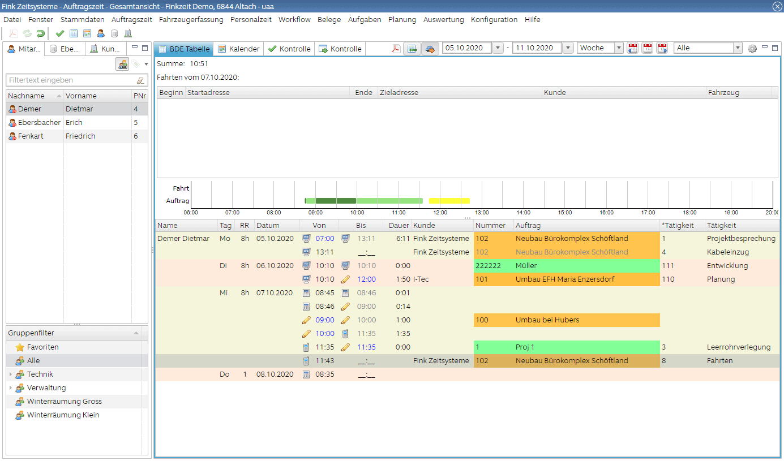Click the person icon in the main toolbar

pos(101,33)
